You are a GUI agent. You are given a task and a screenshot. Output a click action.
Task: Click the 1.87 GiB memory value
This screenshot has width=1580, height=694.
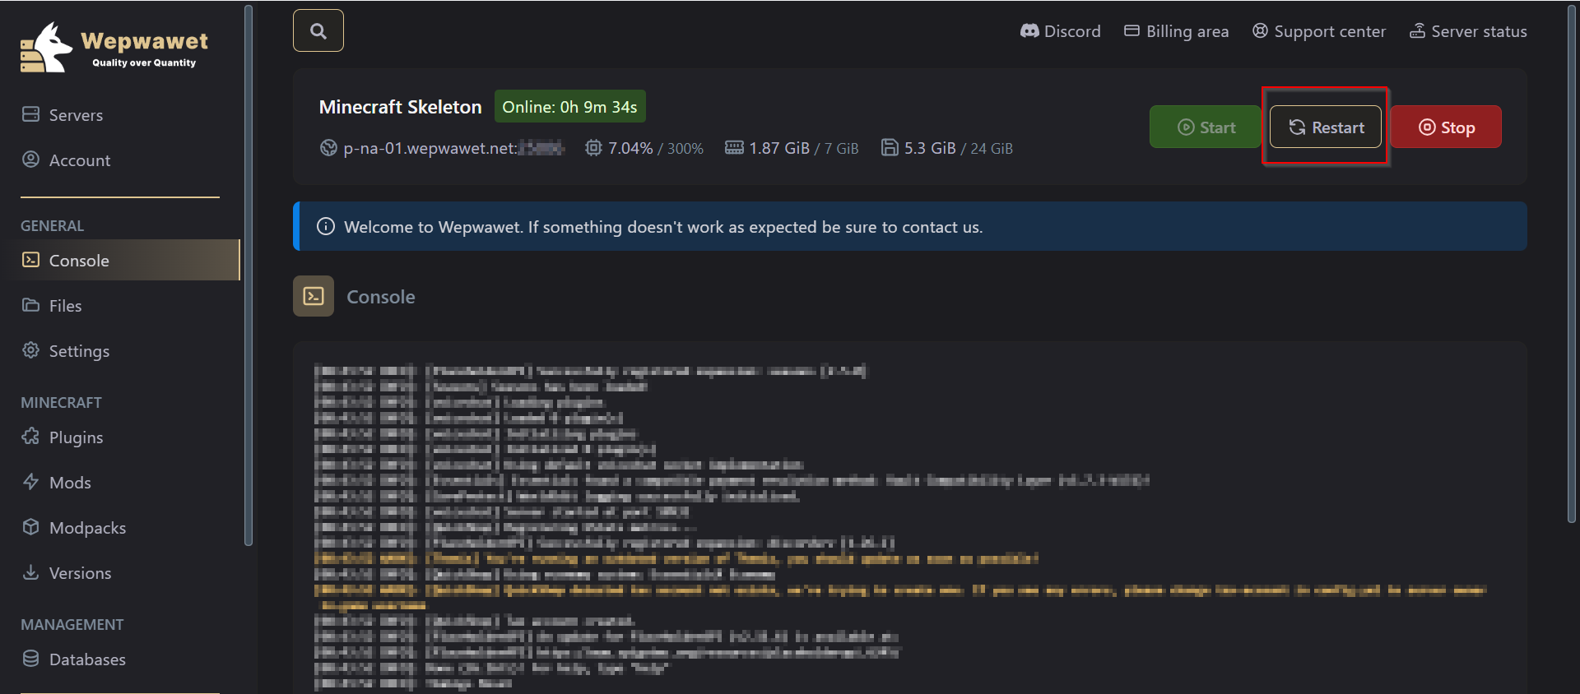click(x=779, y=148)
